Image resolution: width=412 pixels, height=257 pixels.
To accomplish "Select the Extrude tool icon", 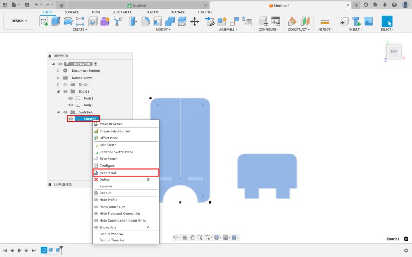I will (x=56, y=21).
